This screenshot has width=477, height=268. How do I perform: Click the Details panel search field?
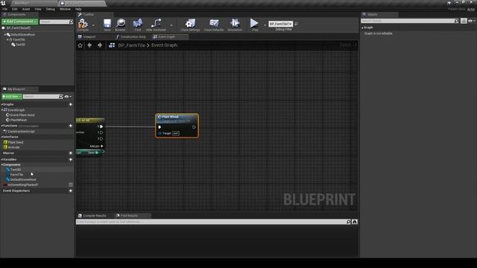click(x=409, y=21)
